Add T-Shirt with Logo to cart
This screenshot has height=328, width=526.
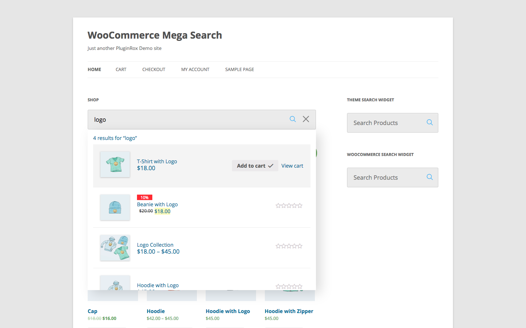click(255, 166)
